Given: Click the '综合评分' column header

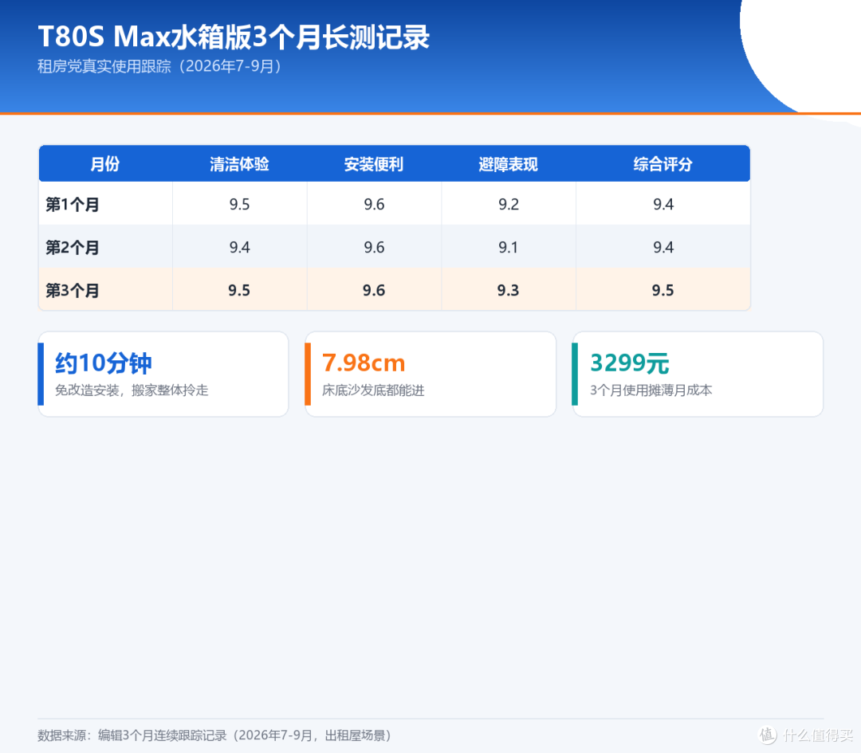Looking at the screenshot, I should click(x=662, y=164).
